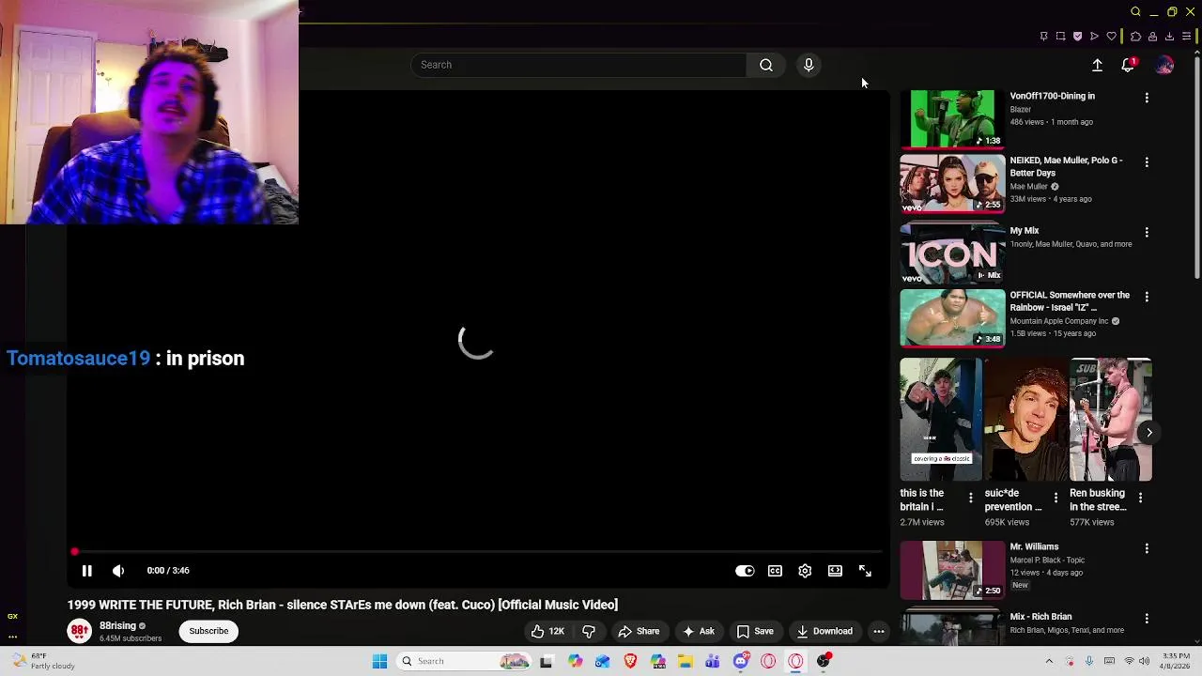
Task: Toggle closed captions CC button
Action: coord(775,571)
